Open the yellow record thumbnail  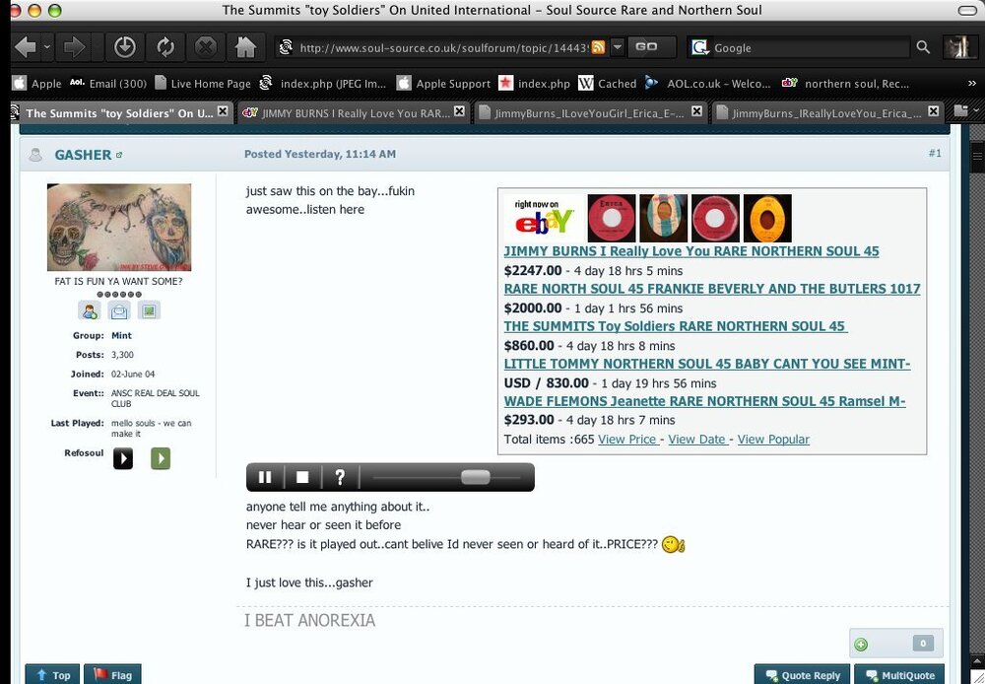(767, 218)
